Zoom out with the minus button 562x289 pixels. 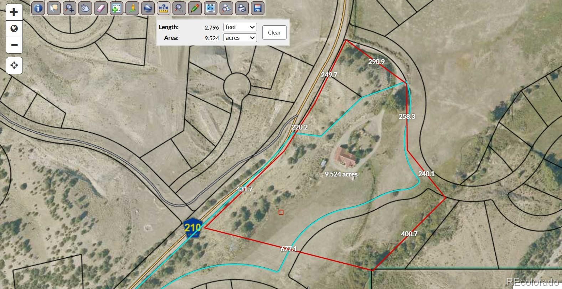(14, 45)
